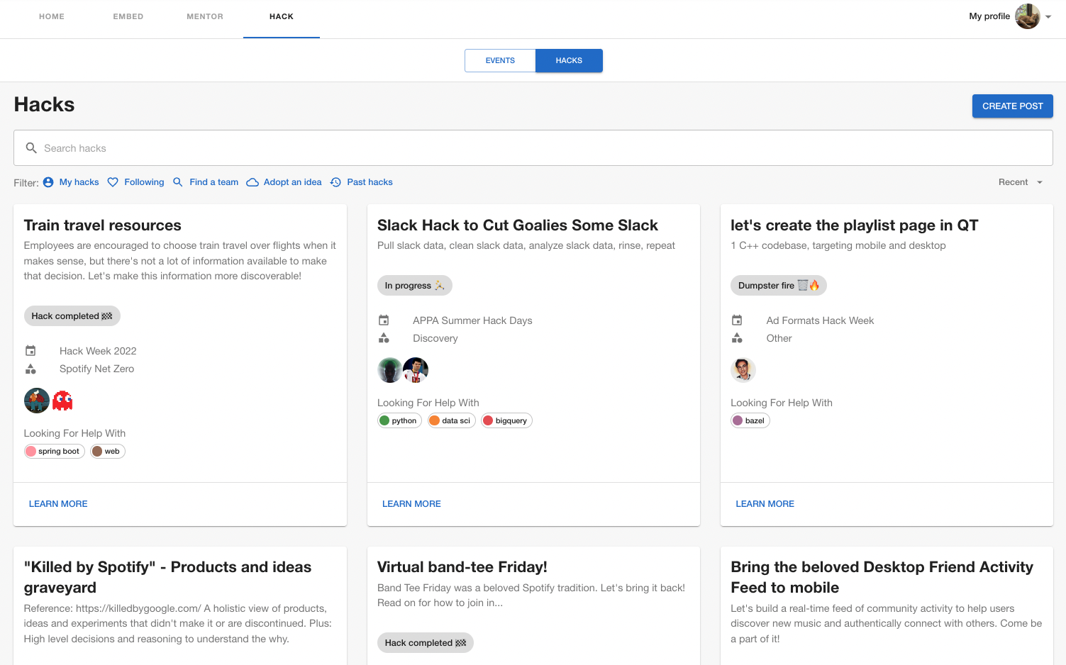Select the web skill tag

click(x=108, y=451)
